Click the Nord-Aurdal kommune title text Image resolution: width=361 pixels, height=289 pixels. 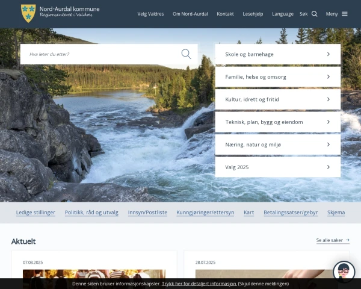click(x=70, y=9)
